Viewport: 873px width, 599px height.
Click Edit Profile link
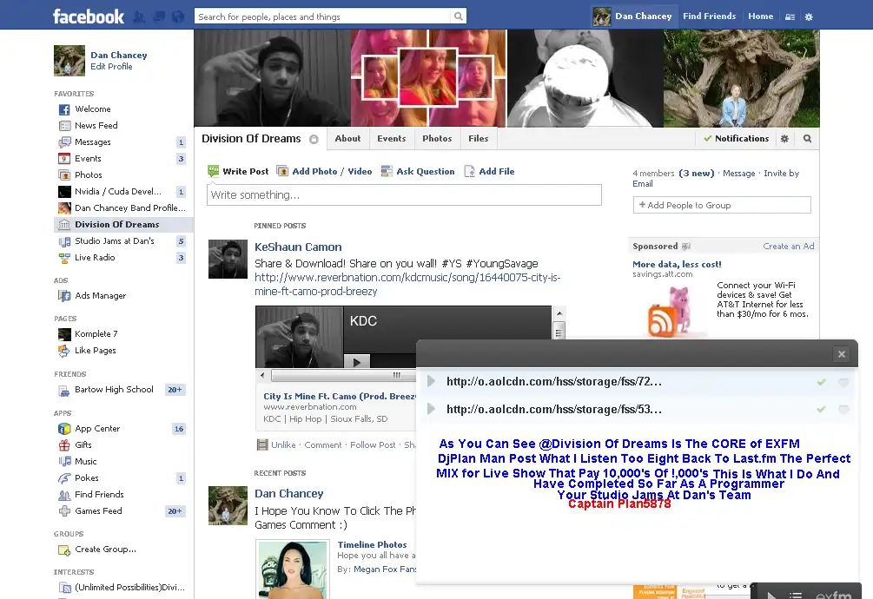pyautogui.click(x=111, y=67)
